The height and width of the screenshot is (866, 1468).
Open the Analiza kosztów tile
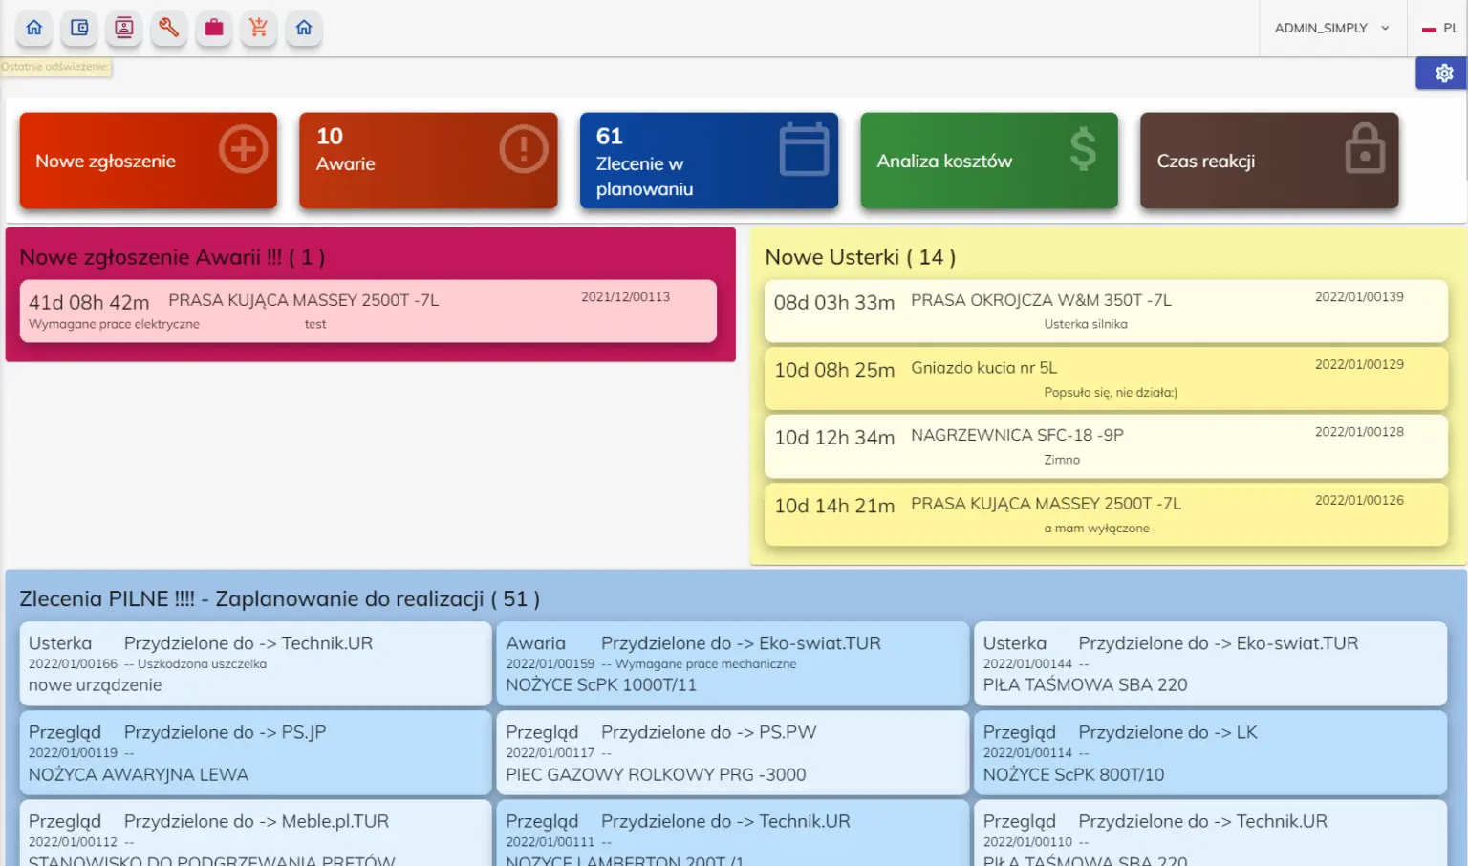988,161
